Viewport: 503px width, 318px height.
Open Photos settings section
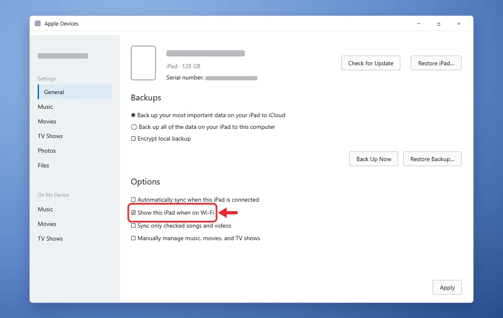click(x=47, y=151)
